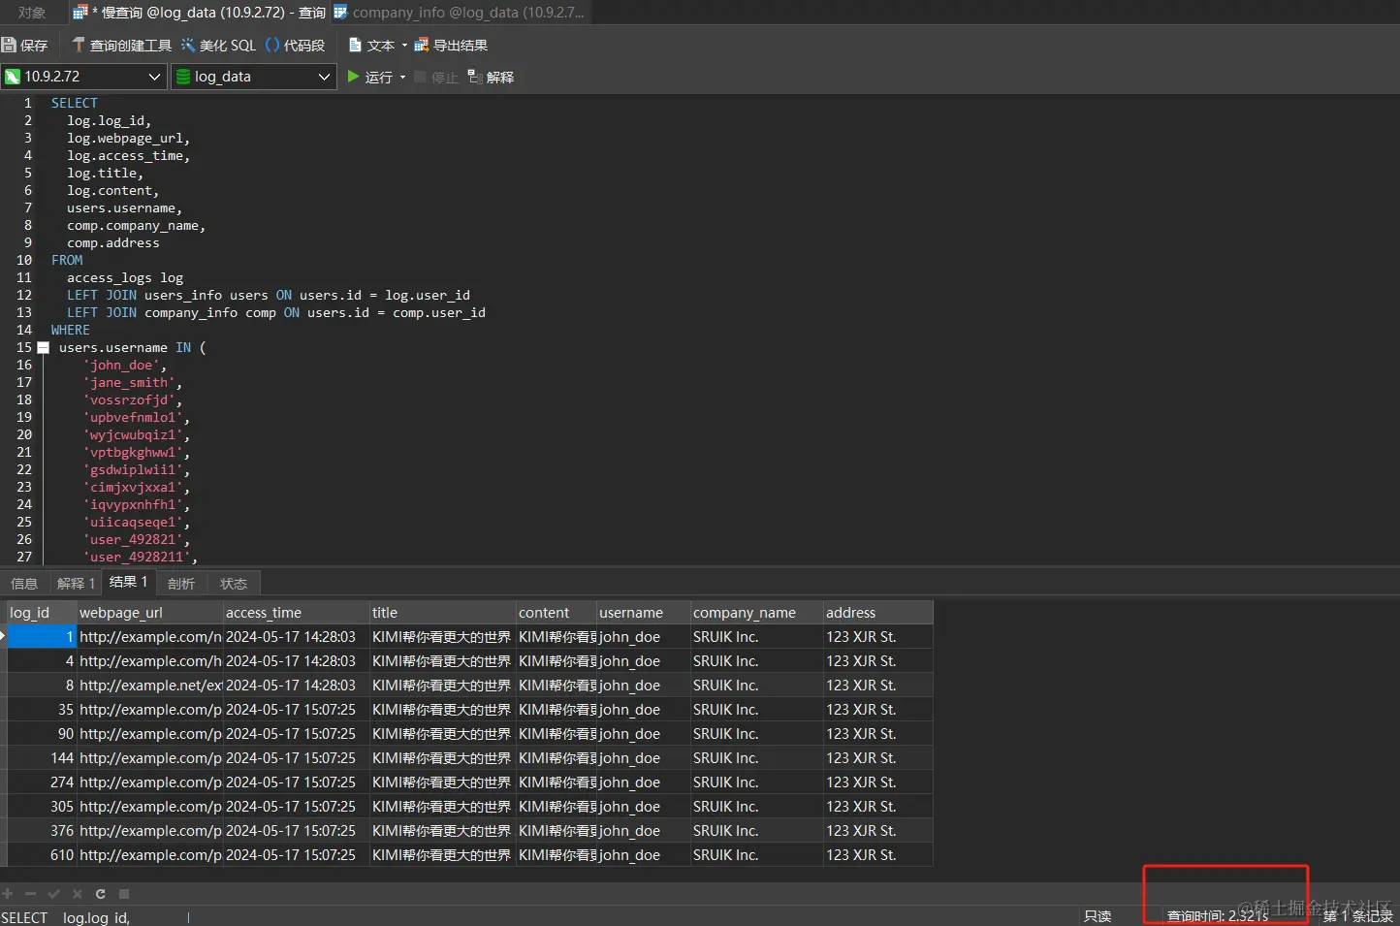Click the access_time column header
The width and height of the screenshot is (1400, 926).
pos(297,613)
